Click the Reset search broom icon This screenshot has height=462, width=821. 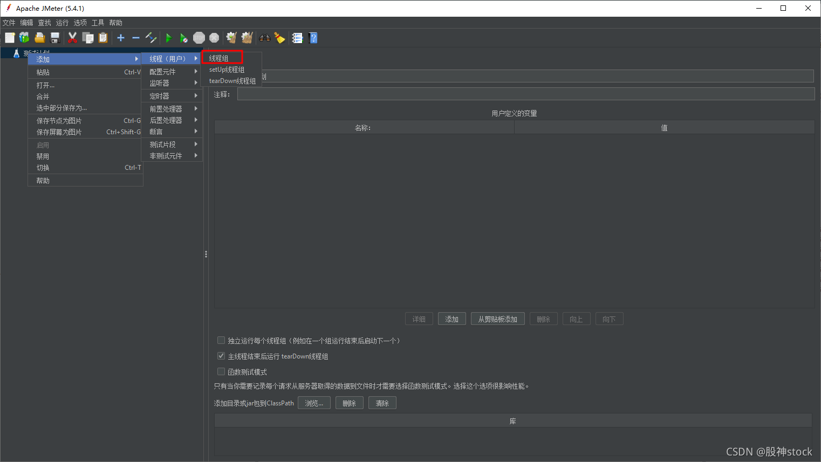point(279,38)
